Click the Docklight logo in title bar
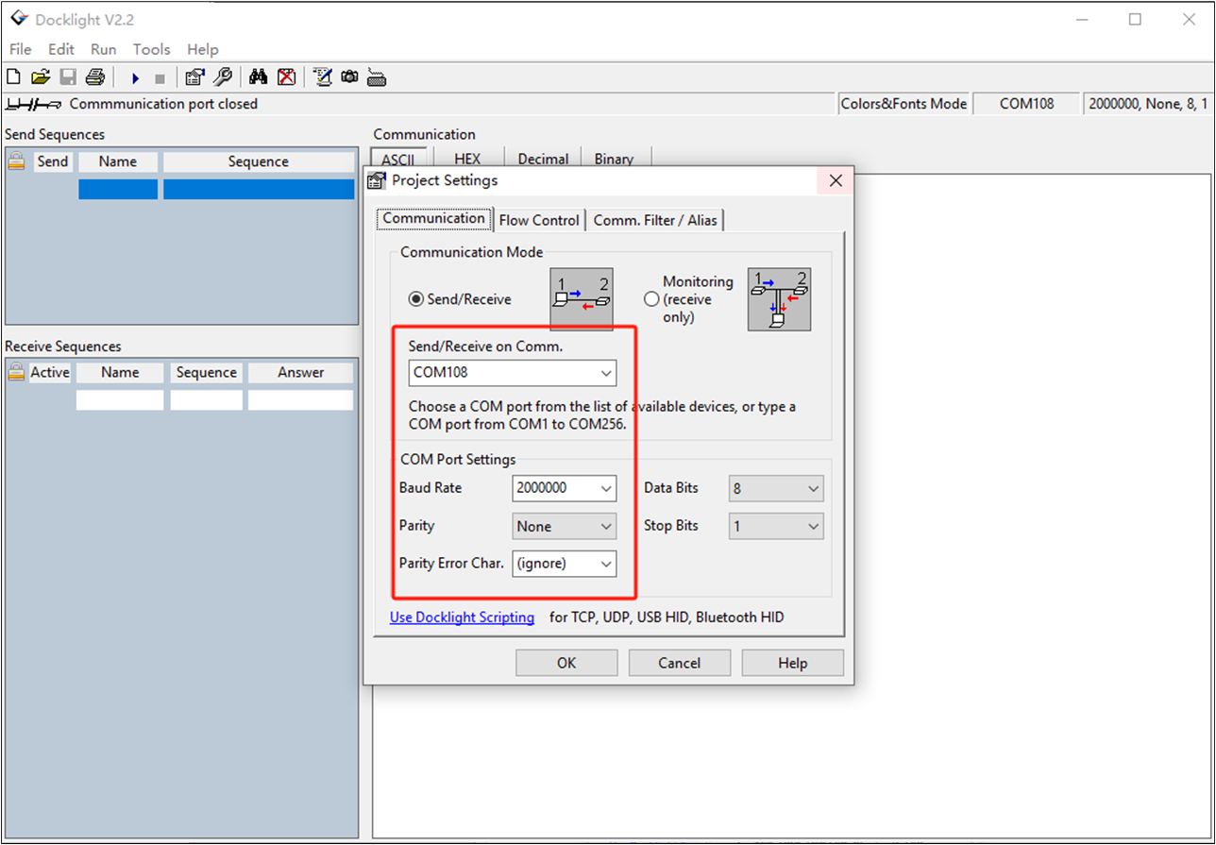 tap(18, 19)
